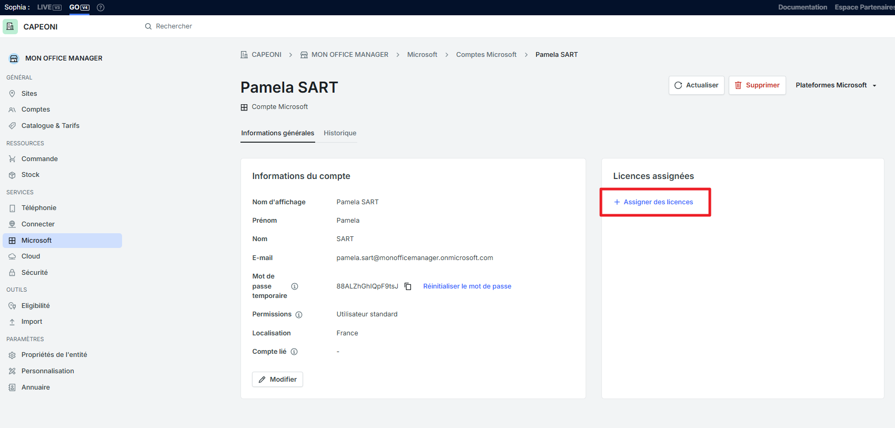Click the Modifier edit button
The width and height of the screenshot is (895, 428).
pyautogui.click(x=277, y=380)
